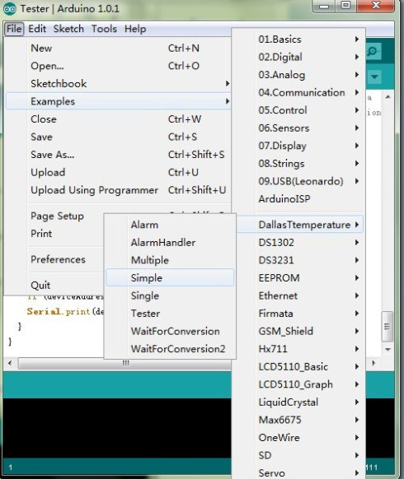Open the ArduinoISP example
The width and height of the screenshot is (404, 479).
(x=298, y=198)
